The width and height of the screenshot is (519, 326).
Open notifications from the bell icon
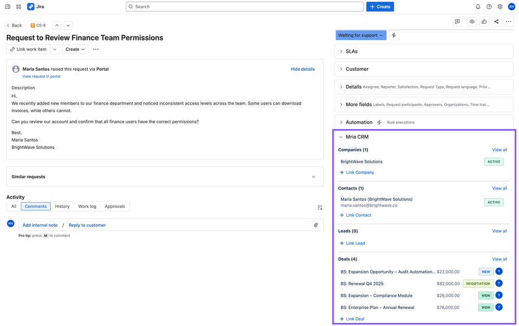pos(477,6)
